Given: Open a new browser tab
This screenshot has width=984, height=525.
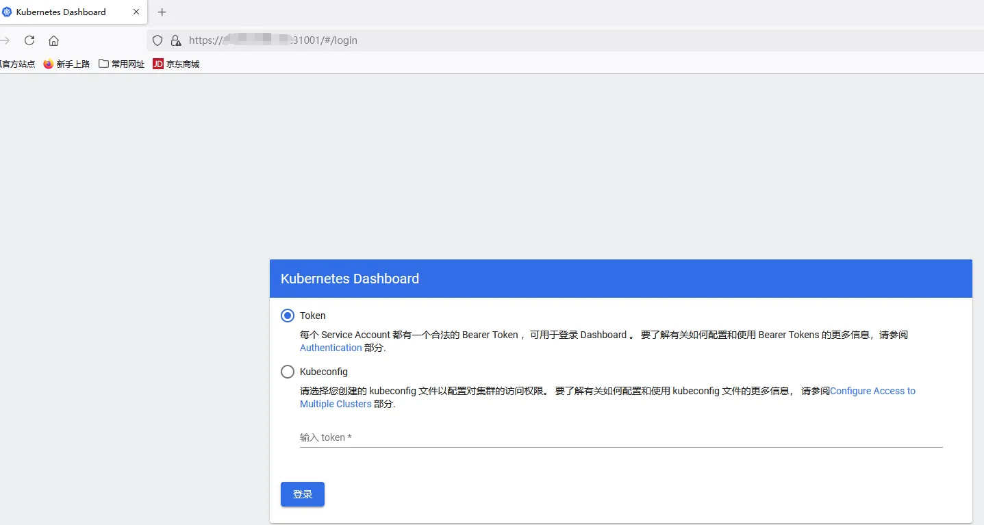Looking at the screenshot, I should click(x=162, y=12).
